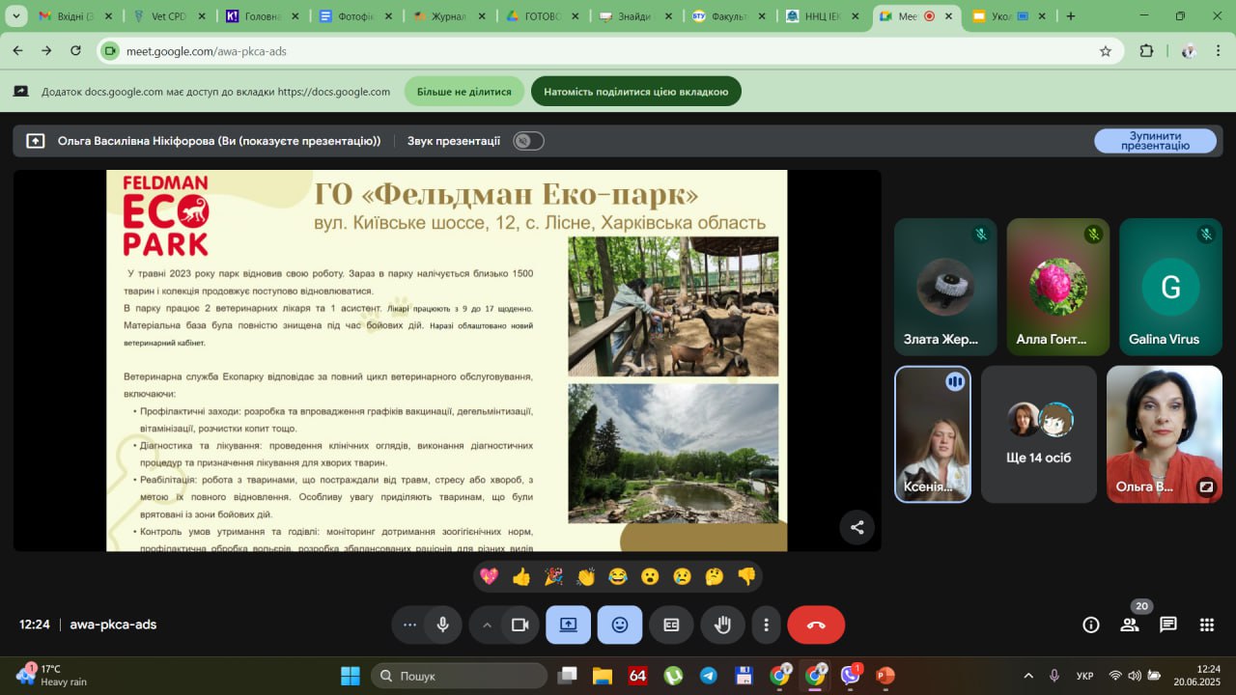
Task: Click browser back arrow
Action: tap(18, 51)
